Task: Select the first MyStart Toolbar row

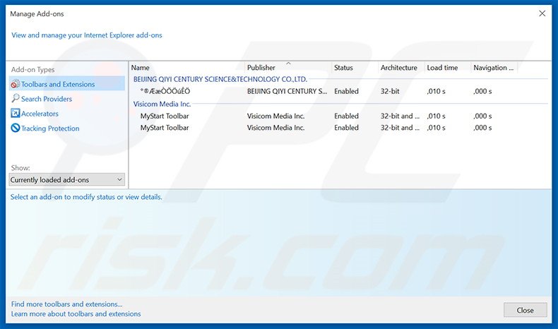Action: (x=338, y=116)
